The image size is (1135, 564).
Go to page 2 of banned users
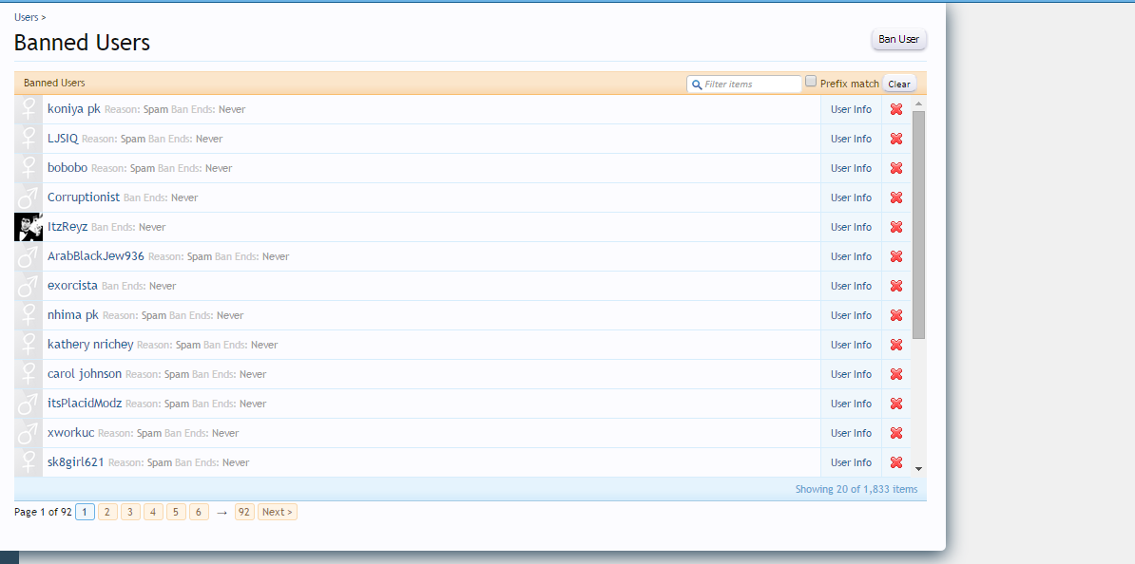coord(107,512)
